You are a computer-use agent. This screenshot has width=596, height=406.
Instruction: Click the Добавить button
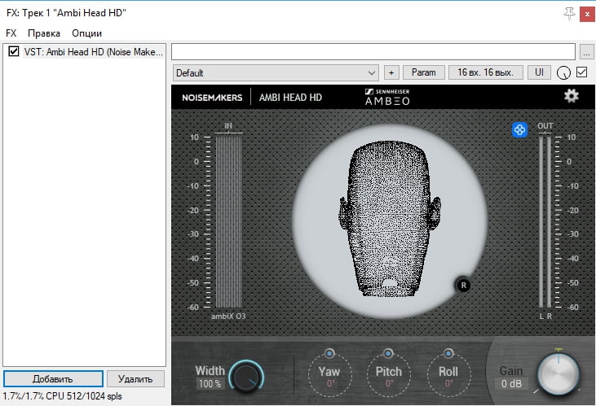pyautogui.click(x=53, y=378)
